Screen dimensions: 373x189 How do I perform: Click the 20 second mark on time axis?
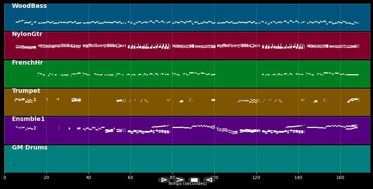point(46,178)
